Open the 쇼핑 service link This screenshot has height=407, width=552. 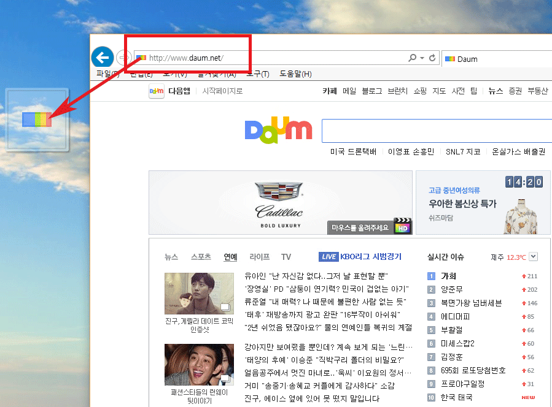tap(421, 91)
